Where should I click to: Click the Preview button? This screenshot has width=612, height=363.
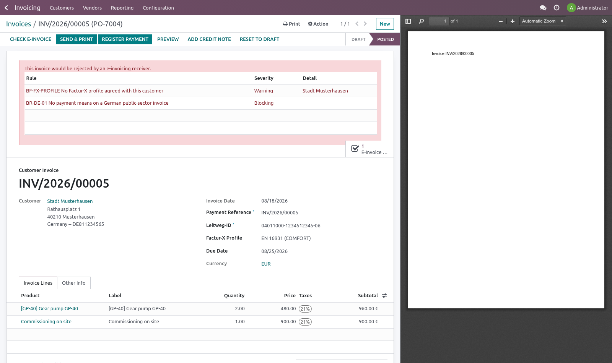coord(168,39)
